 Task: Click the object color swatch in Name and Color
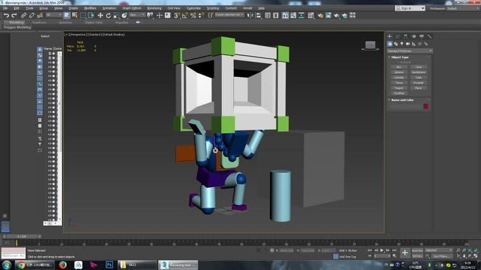click(426, 107)
